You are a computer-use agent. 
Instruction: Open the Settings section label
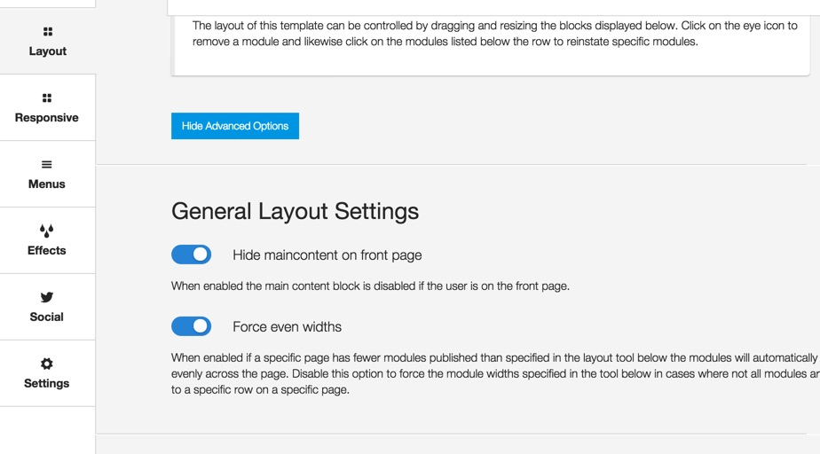46,383
